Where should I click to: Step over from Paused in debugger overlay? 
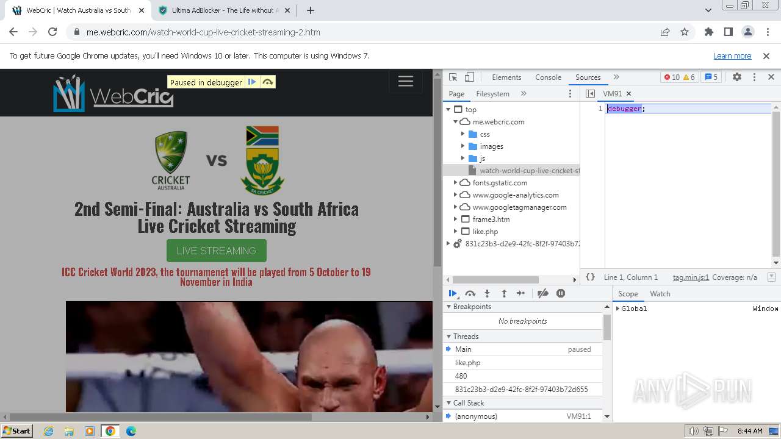(x=267, y=82)
